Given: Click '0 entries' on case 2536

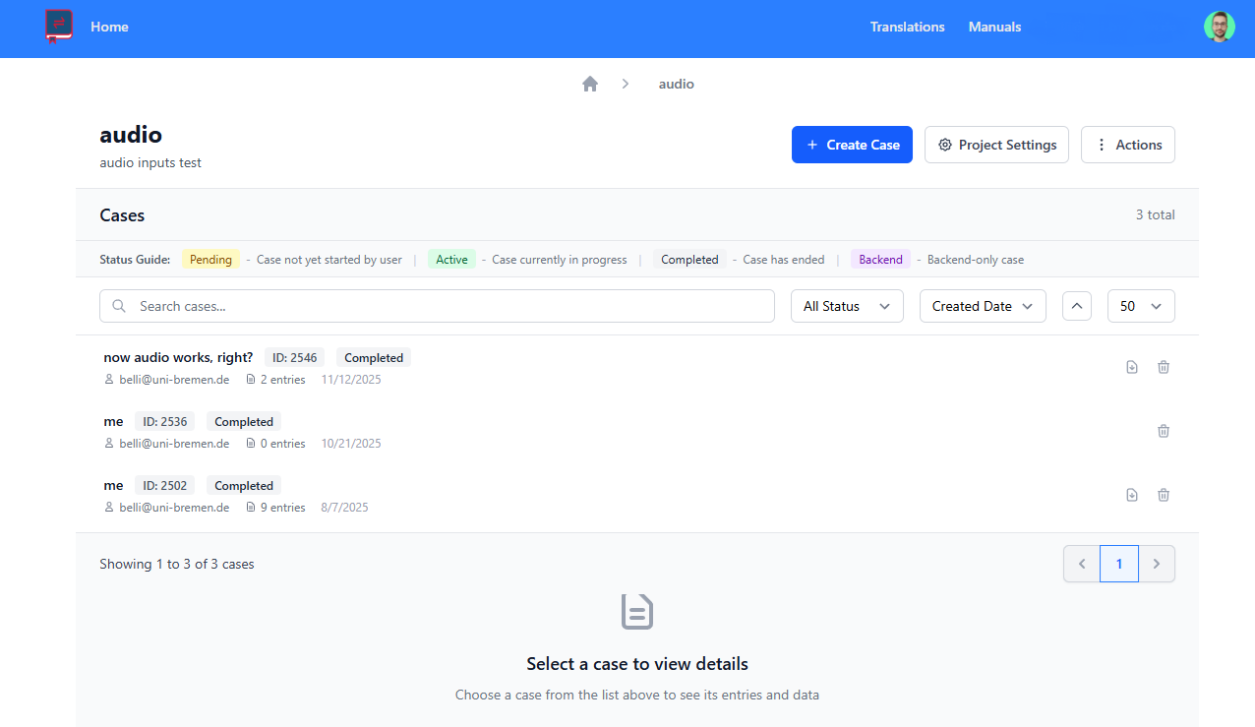Looking at the screenshot, I should tap(282, 444).
